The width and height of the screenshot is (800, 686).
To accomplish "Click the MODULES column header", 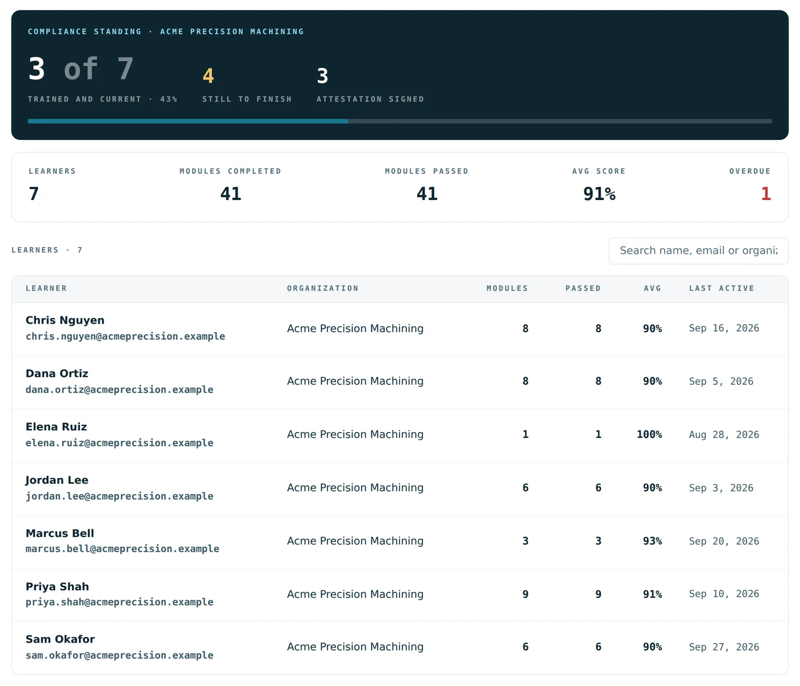I will [507, 289].
